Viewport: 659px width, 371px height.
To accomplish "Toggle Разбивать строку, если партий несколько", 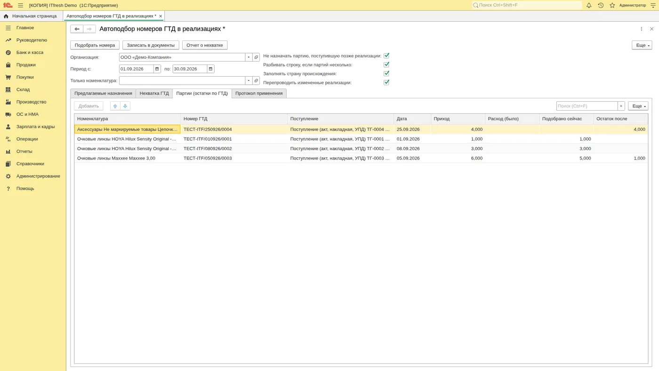I will click(386, 65).
